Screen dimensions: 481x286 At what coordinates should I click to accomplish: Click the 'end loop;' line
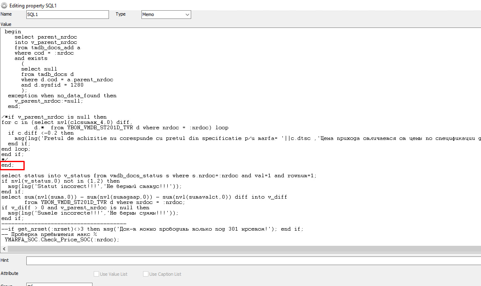pyautogui.click(x=16, y=149)
